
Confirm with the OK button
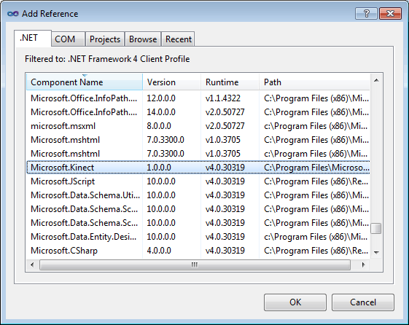[x=295, y=302]
